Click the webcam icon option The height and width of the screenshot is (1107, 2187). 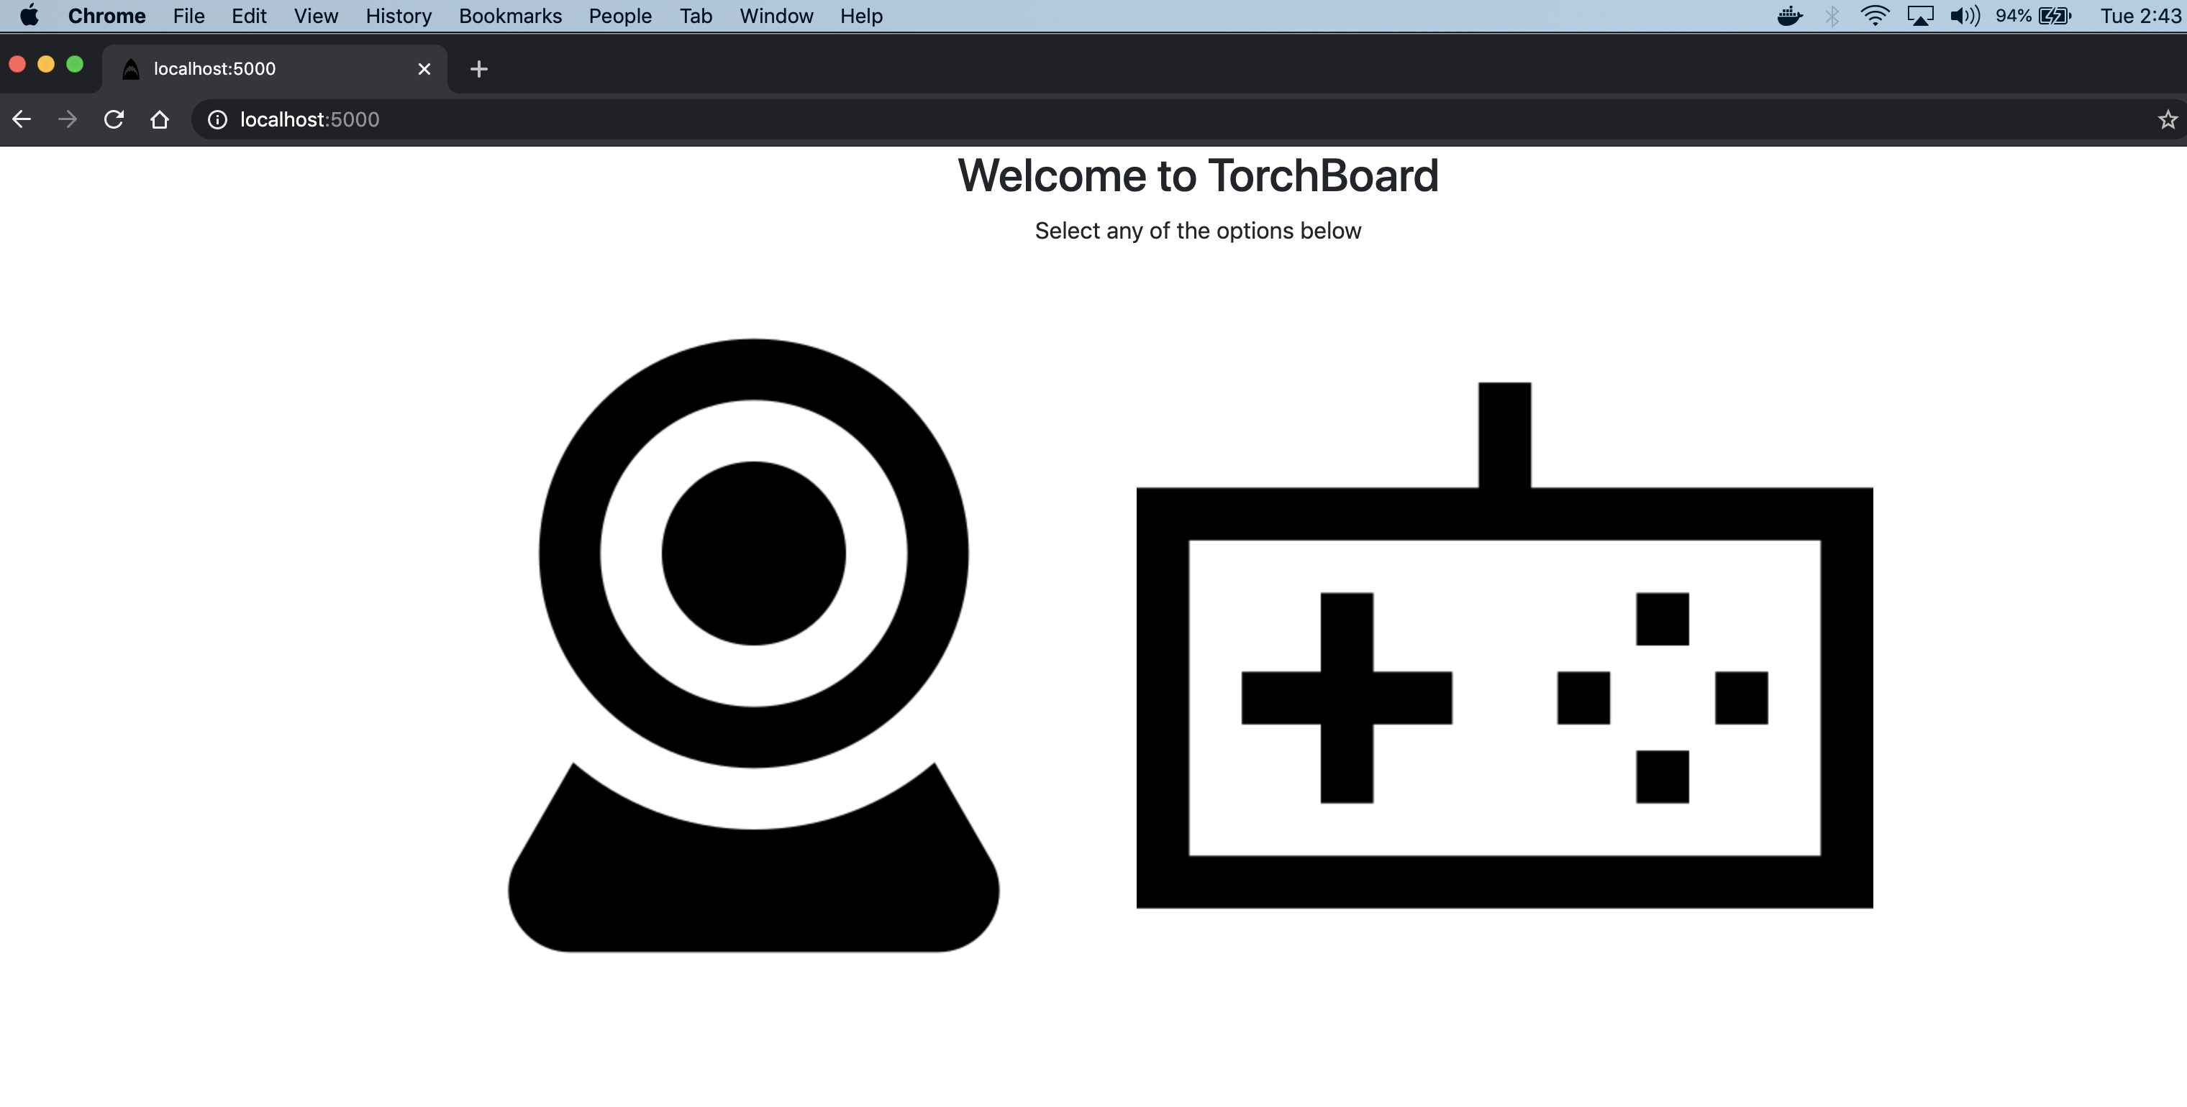(x=753, y=645)
